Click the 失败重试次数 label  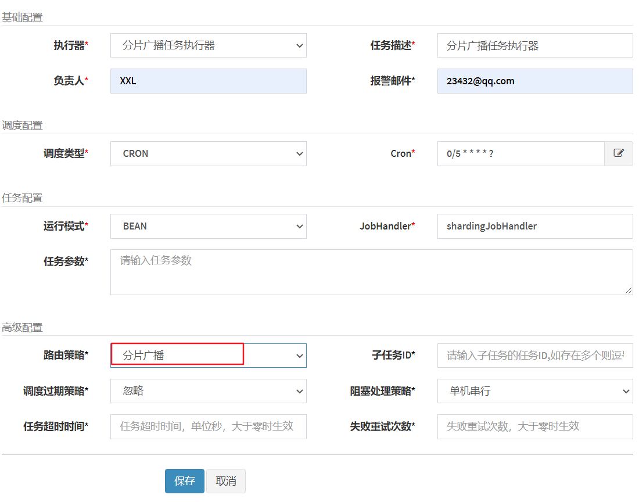coord(382,426)
